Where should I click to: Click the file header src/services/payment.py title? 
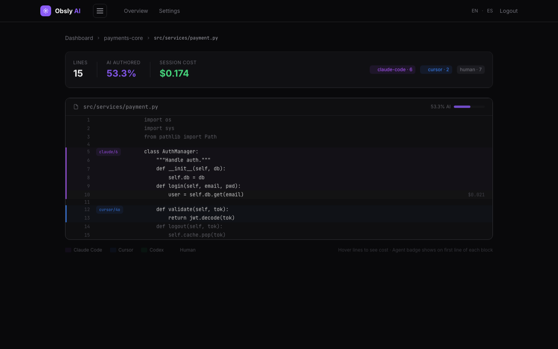[121, 107]
